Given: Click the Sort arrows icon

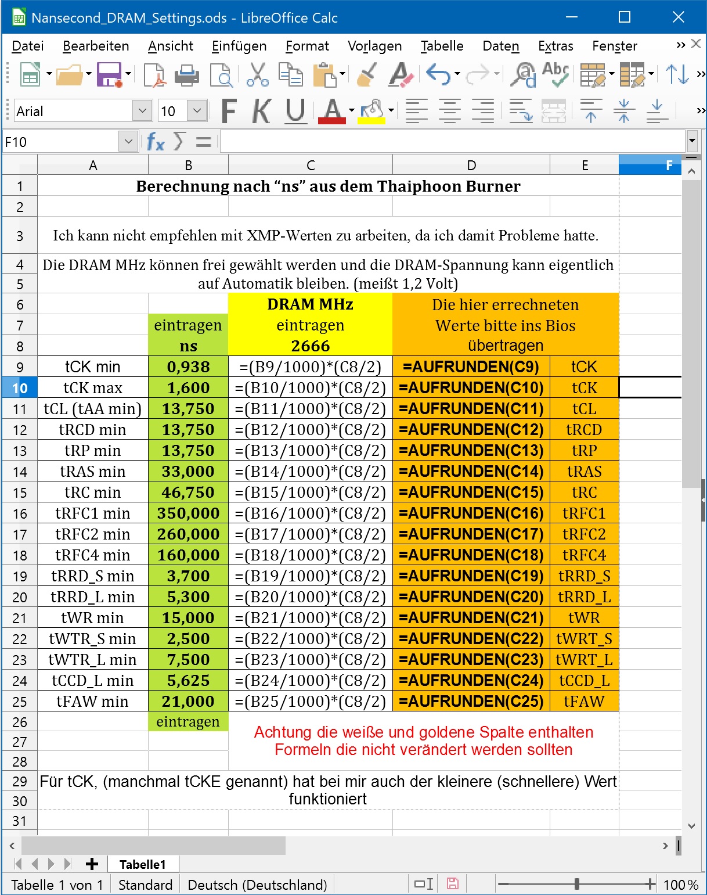Looking at the screenshot, I should coord(677,74).
